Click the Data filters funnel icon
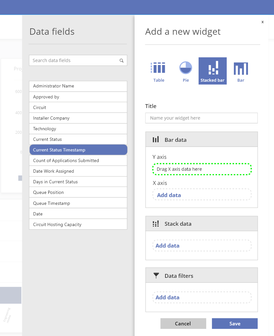This screenshot has height=336, width=274. [x=156, y=276]
